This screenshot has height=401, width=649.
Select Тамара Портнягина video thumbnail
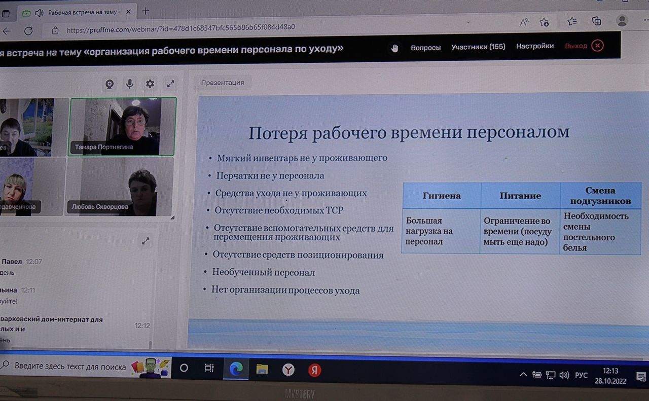point(123,126)
